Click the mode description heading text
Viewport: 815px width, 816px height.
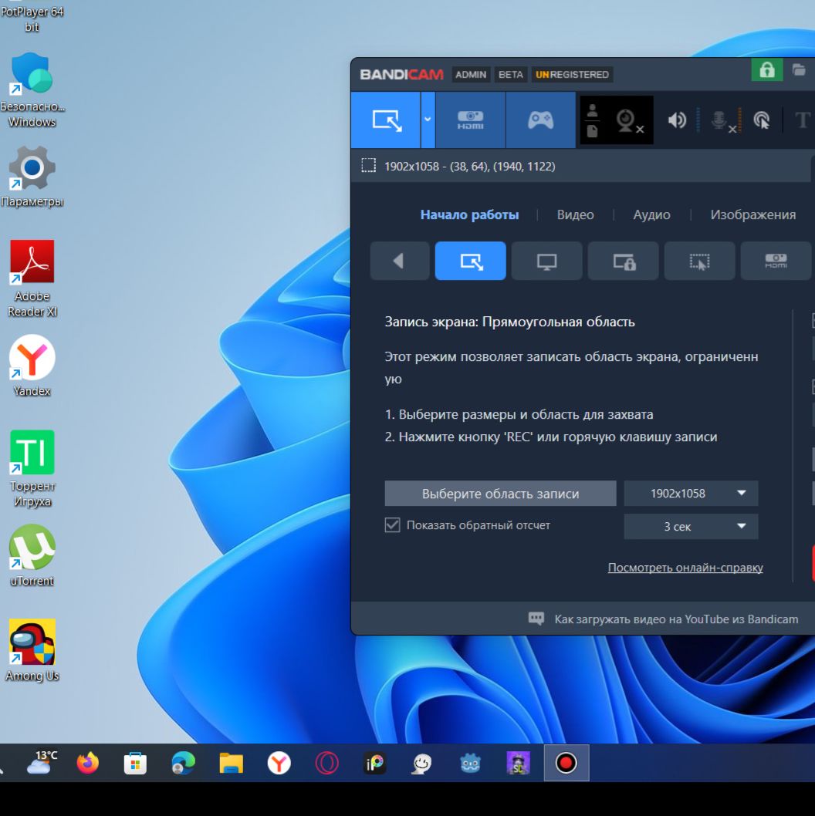[509, 322]
